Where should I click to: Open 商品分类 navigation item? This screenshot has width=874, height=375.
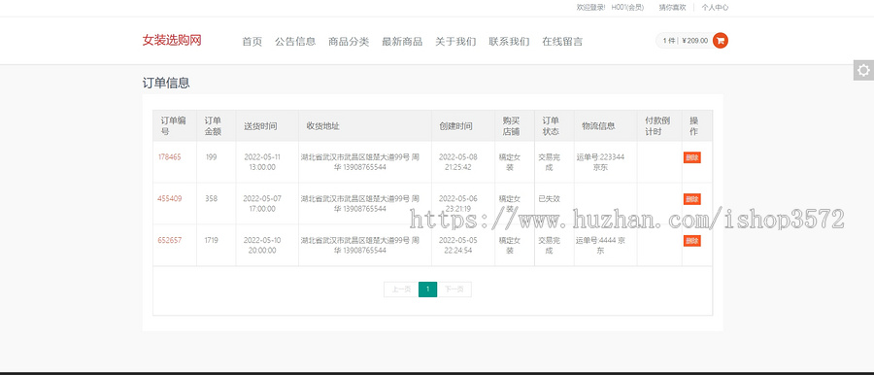pos(349,42)
